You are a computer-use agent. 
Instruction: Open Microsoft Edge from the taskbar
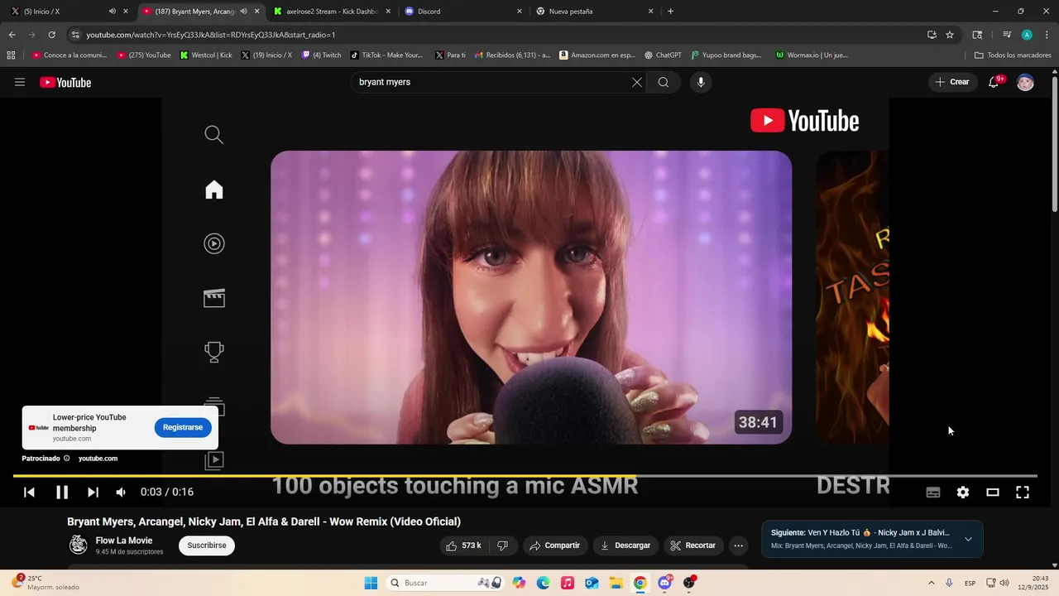click(x=543, y=583)
